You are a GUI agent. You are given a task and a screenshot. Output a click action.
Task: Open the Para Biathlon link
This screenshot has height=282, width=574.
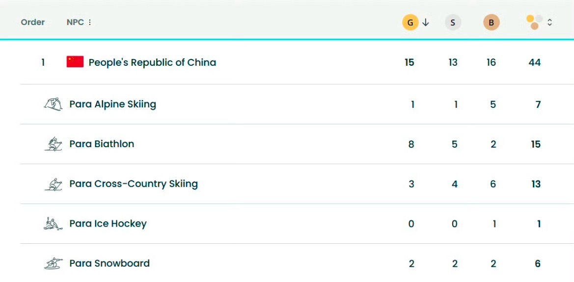102,144
